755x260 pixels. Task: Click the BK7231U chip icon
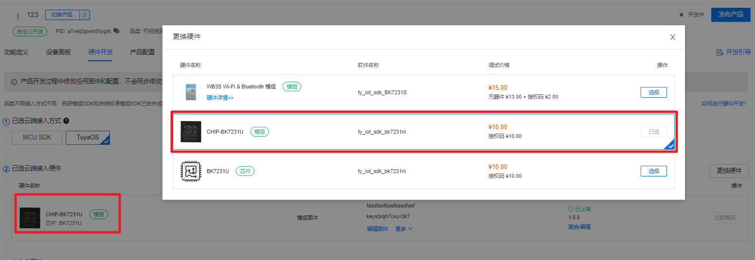click(191, 171)
